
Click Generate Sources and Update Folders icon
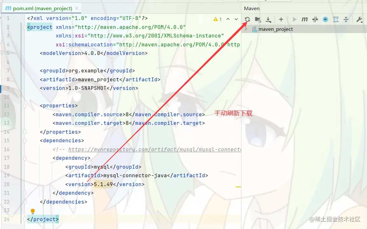258,19
